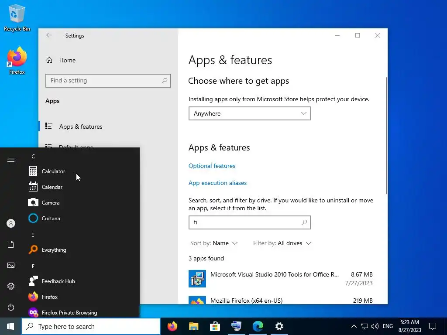Click the magnifier in the app search box

coord(304,222)
